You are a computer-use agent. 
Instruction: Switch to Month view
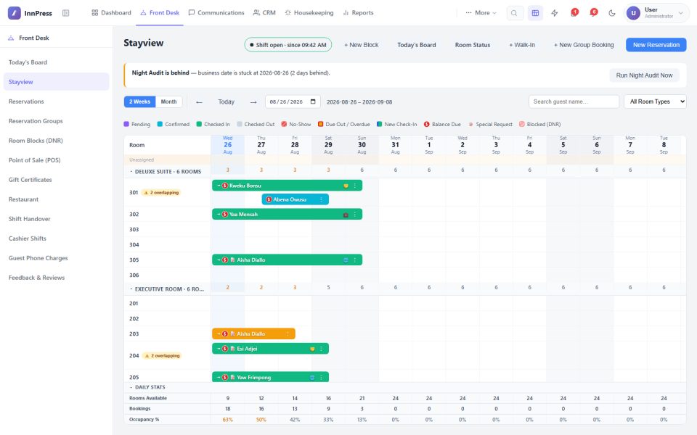tap(169, 101)
